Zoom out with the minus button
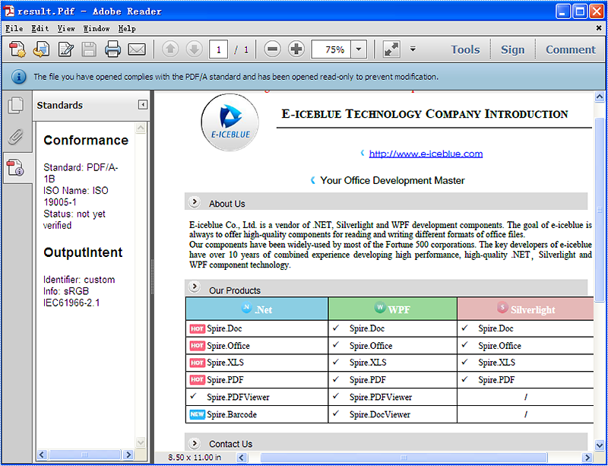608x466 pixels. click(273, 49)
